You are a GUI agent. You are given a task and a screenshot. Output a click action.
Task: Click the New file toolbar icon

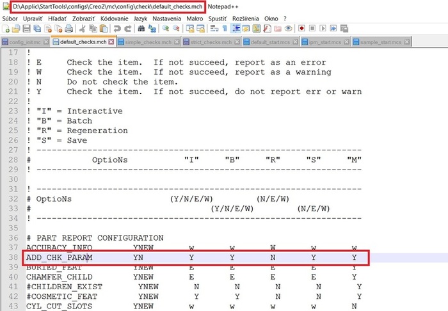pos(5,29)
